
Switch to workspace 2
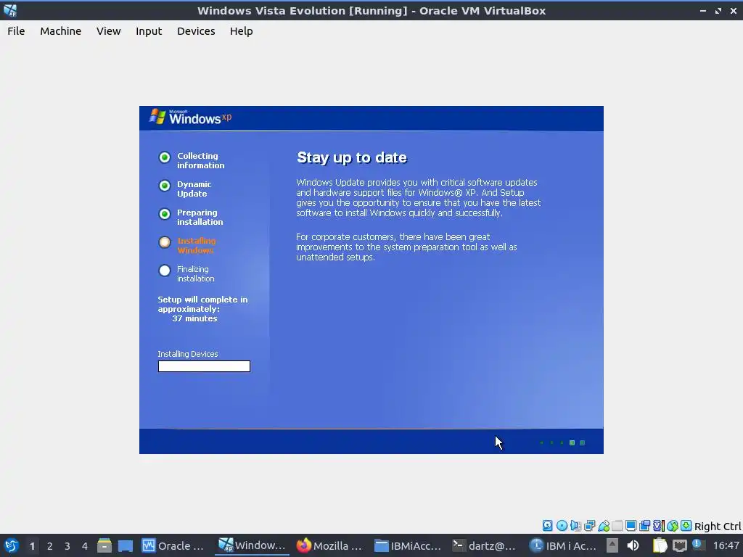tap(50, 546)
